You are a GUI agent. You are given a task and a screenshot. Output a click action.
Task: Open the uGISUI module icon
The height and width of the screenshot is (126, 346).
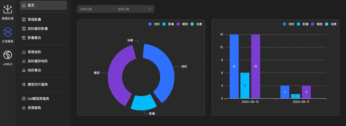[x=8, y=55]
